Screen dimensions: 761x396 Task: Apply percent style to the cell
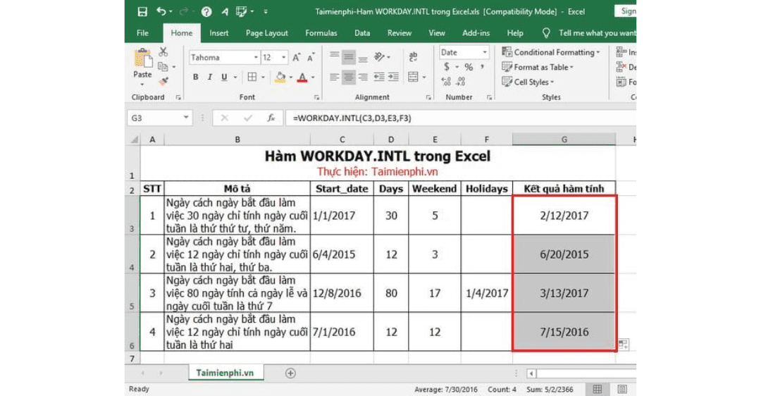(469, 68)
